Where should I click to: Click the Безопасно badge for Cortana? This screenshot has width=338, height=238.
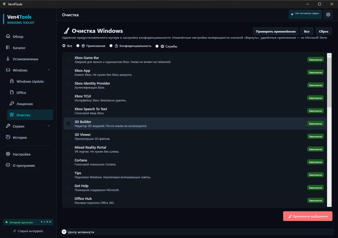[316, 162]
